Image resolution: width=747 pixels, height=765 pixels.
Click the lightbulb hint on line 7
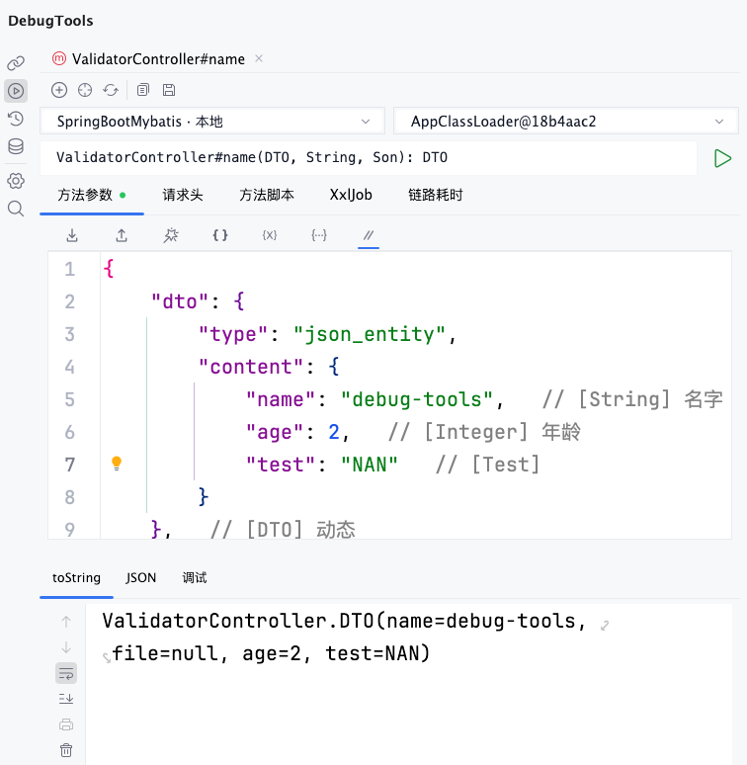(x=117, y=463)
